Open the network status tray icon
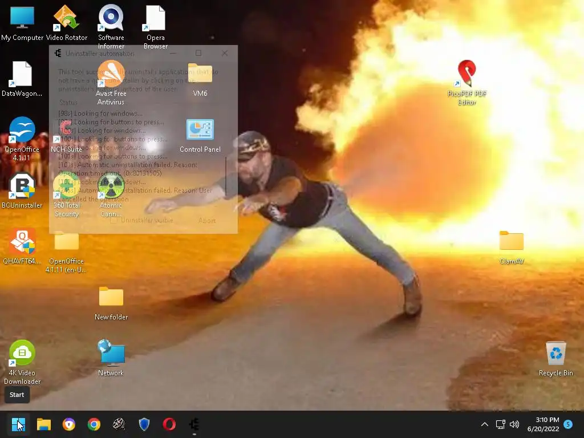Image resolution: width=584 pixels, height=438 pixels. click(500, 424)
